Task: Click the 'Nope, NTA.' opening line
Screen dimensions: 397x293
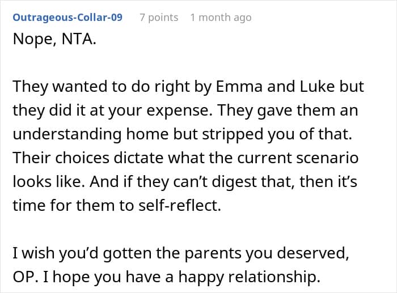Action: (54, 39)
